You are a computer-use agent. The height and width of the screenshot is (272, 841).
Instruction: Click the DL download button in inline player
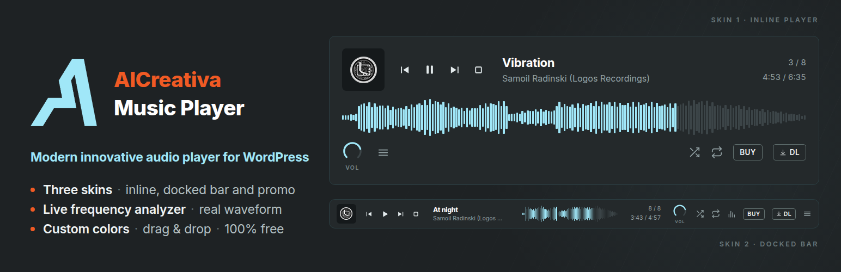coord(789,152)
